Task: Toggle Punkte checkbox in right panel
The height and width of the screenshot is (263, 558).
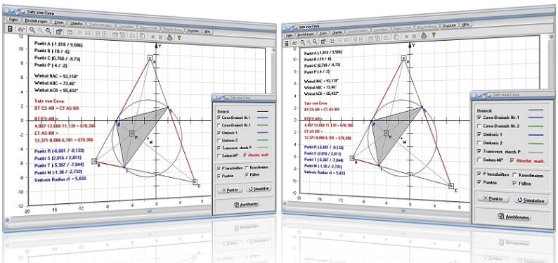Action: [479, 182]
